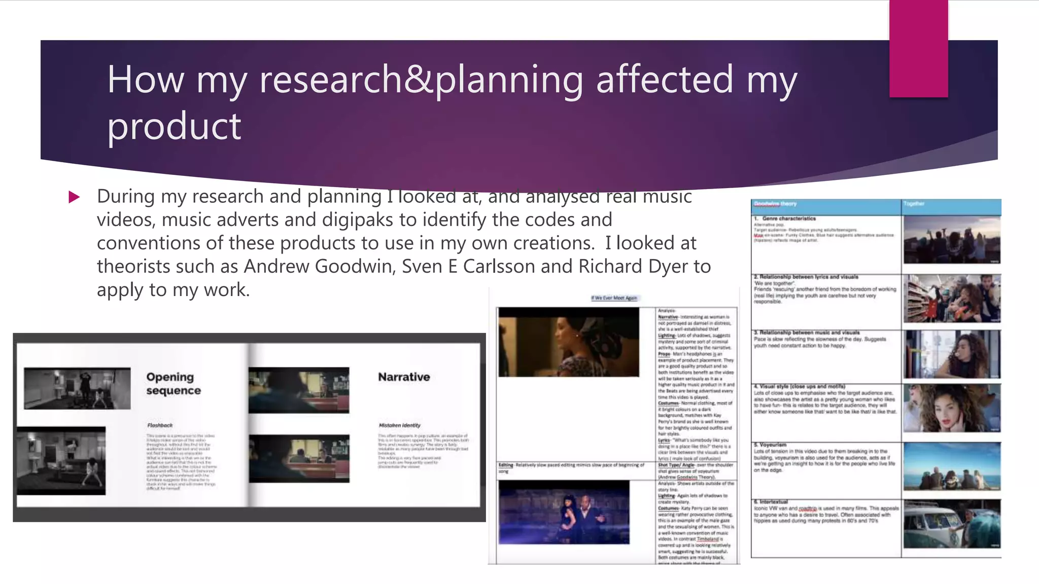
Task: Click the VW van Intertextual image
Action: pos(951,525)
